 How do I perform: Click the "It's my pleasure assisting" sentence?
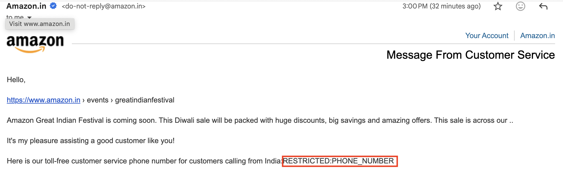91,141
